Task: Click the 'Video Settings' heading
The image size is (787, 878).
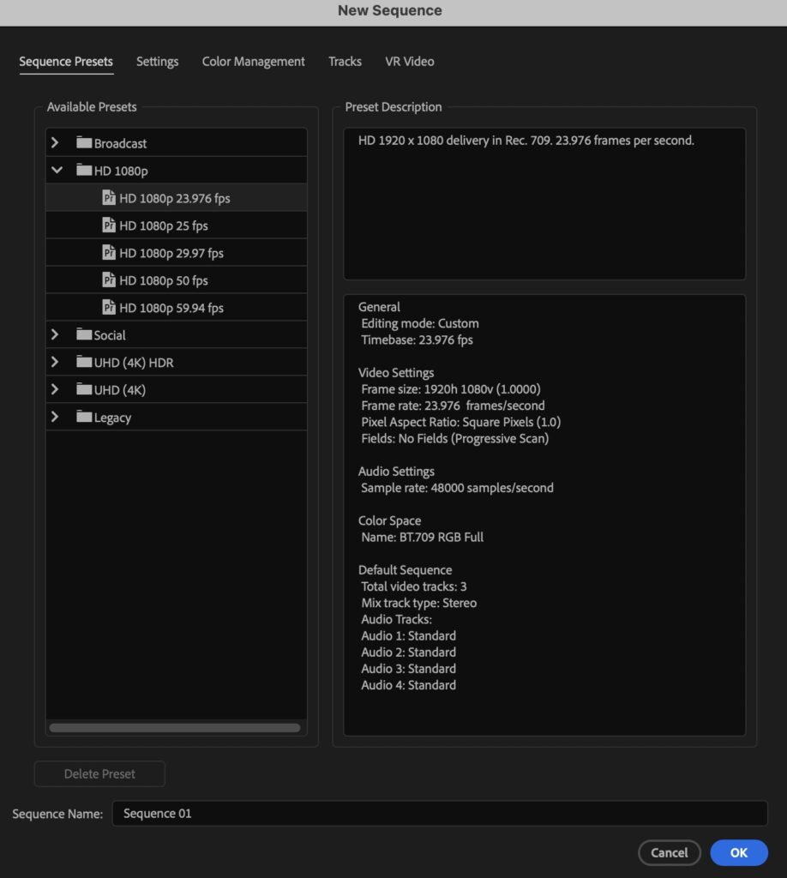Action: [x=396, y=373]
